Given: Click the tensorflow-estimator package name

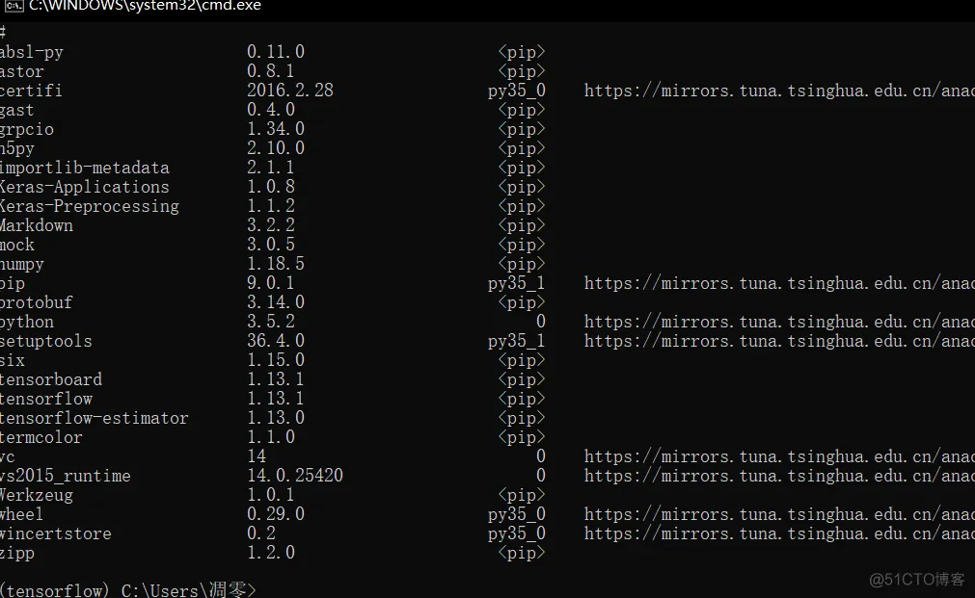Looking at the screenshot, I should click(x=94, y=418).
